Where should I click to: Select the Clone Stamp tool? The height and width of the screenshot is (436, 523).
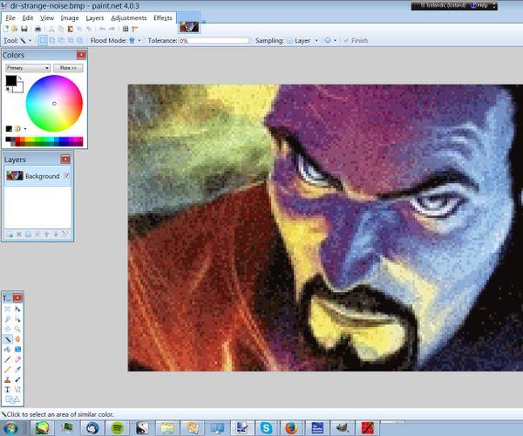(7, 379)
